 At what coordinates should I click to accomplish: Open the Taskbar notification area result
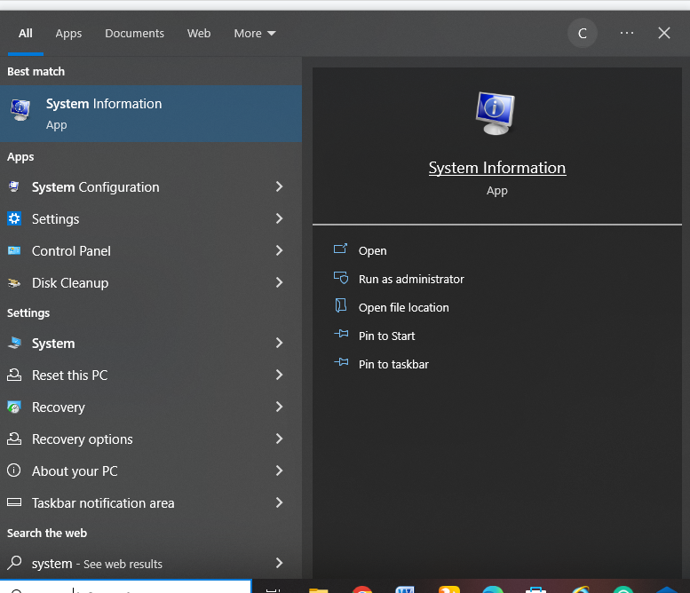point(103,502)
